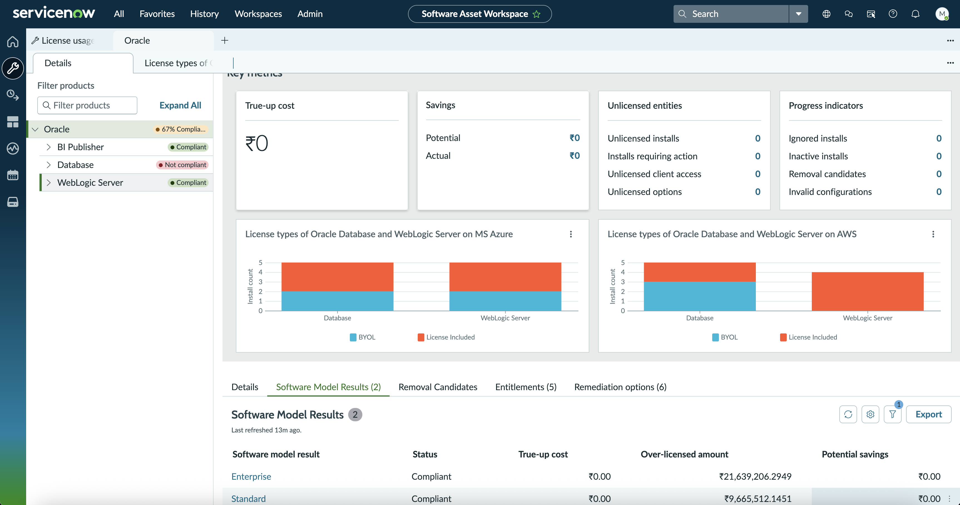Viewport: 960px width, 505px height.
Task: Open the chat conversations icon in the header
Action: click(848, 14)
